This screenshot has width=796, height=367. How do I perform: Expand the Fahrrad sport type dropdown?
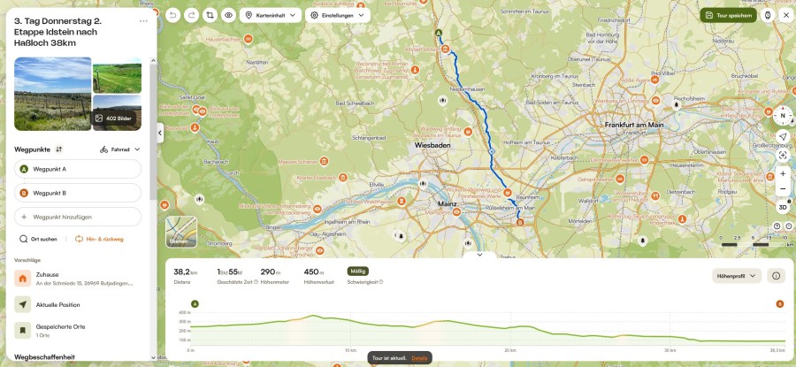pos(119,149)
